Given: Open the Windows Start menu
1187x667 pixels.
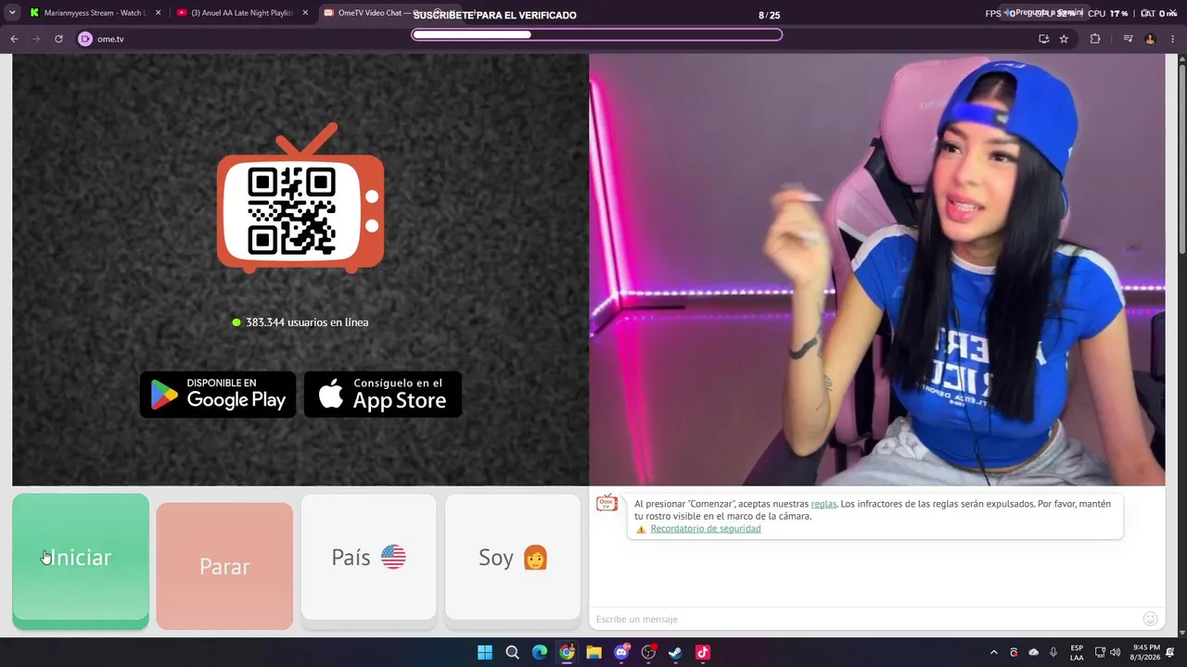Looking at the screenshot, I should pyautogui.click(x=485, y=652).
